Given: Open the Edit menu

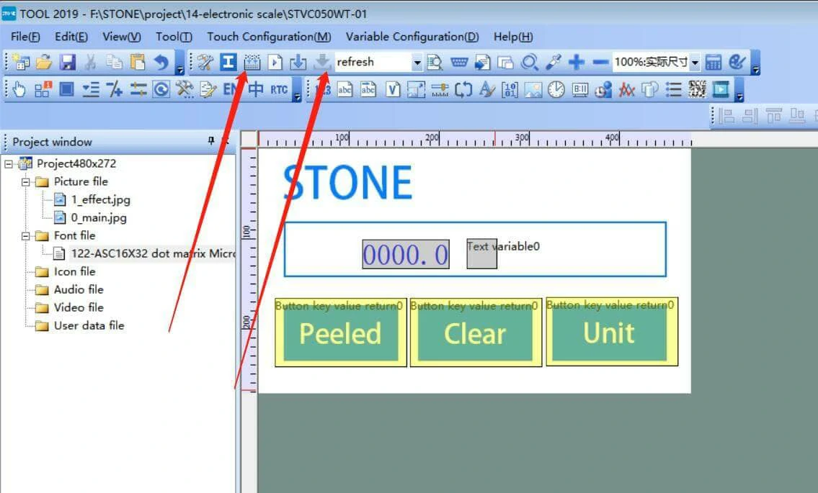Looking at the screenshot, I should click(x=71, y=37).
